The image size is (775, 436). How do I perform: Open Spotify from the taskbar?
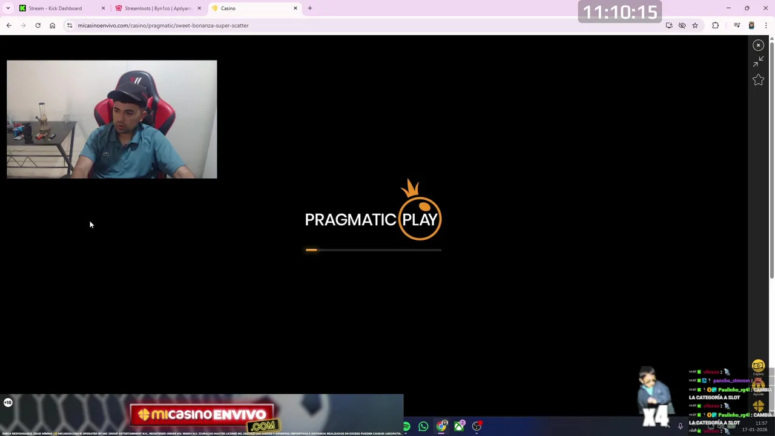[406, 427]
